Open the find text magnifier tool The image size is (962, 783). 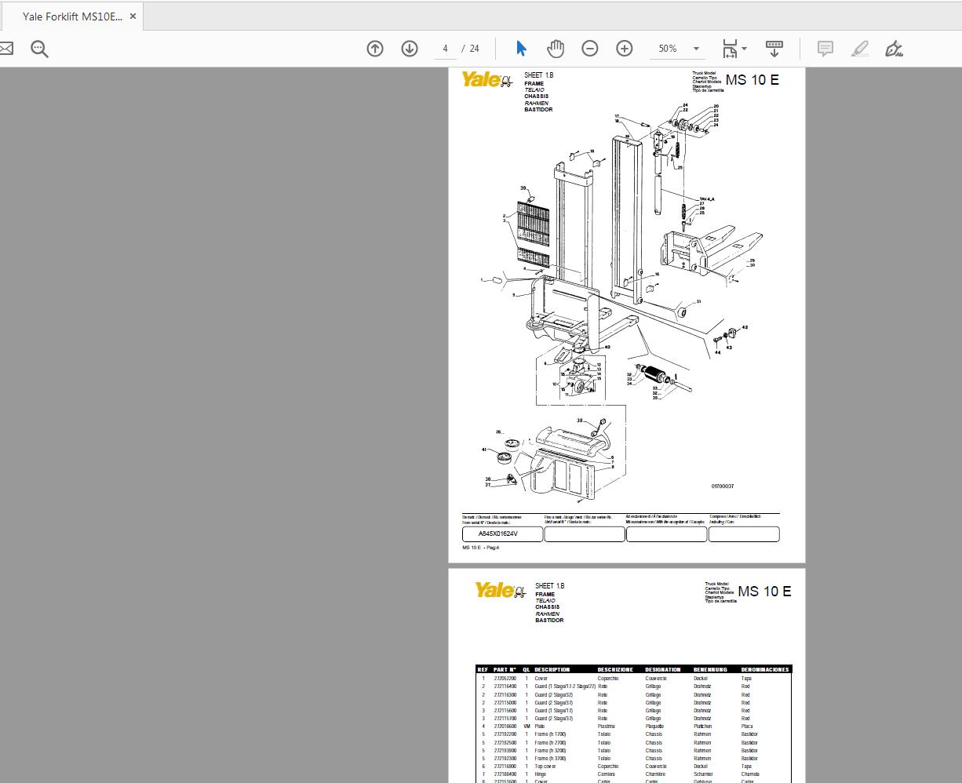pos(39,49)
